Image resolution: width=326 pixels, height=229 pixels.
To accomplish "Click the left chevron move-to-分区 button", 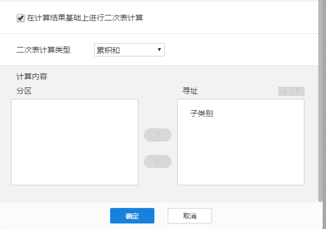I will 158,162.
